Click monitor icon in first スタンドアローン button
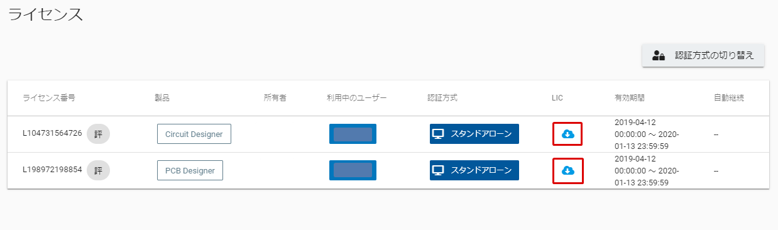 pos(439,134)
